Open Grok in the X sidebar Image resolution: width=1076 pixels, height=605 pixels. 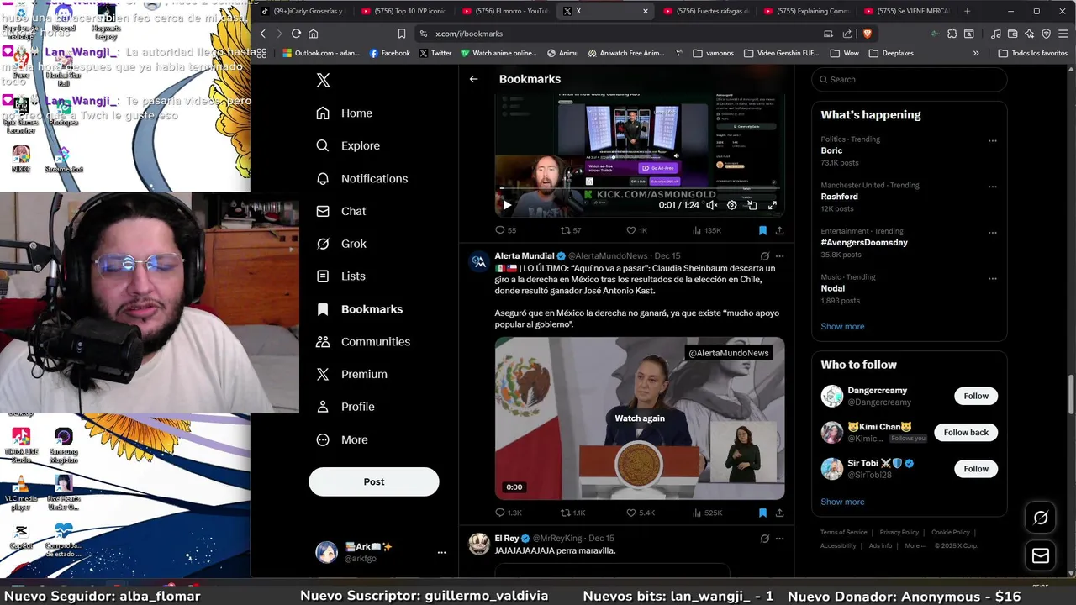tap(341, 244)
